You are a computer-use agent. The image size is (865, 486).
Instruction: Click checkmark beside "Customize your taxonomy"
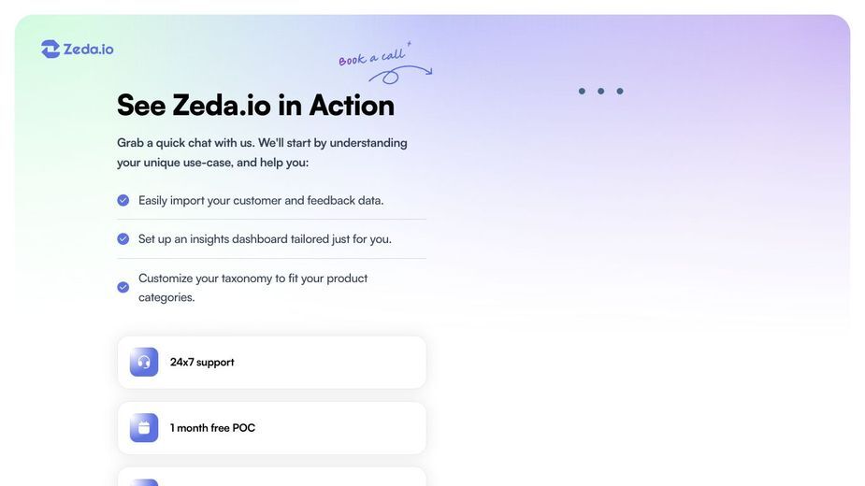[x=123, y=288]
